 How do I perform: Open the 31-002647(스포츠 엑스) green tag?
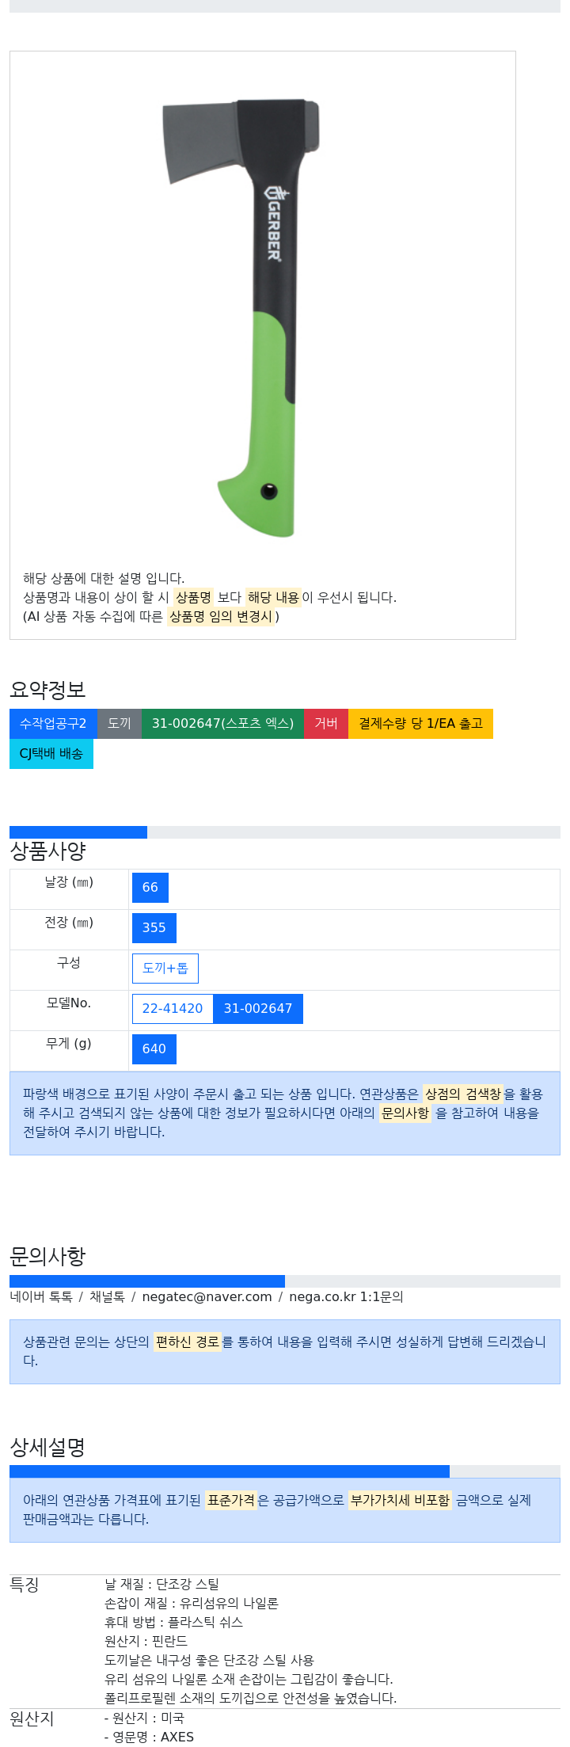pyautogui.click(x=222, y=724)
